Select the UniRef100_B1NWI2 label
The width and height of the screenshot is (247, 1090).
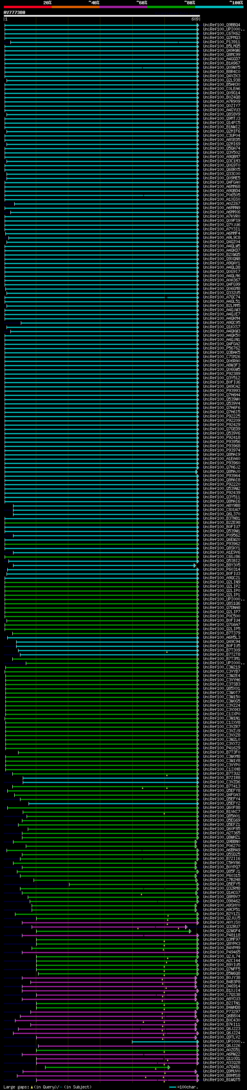click(x=222, y=127)
